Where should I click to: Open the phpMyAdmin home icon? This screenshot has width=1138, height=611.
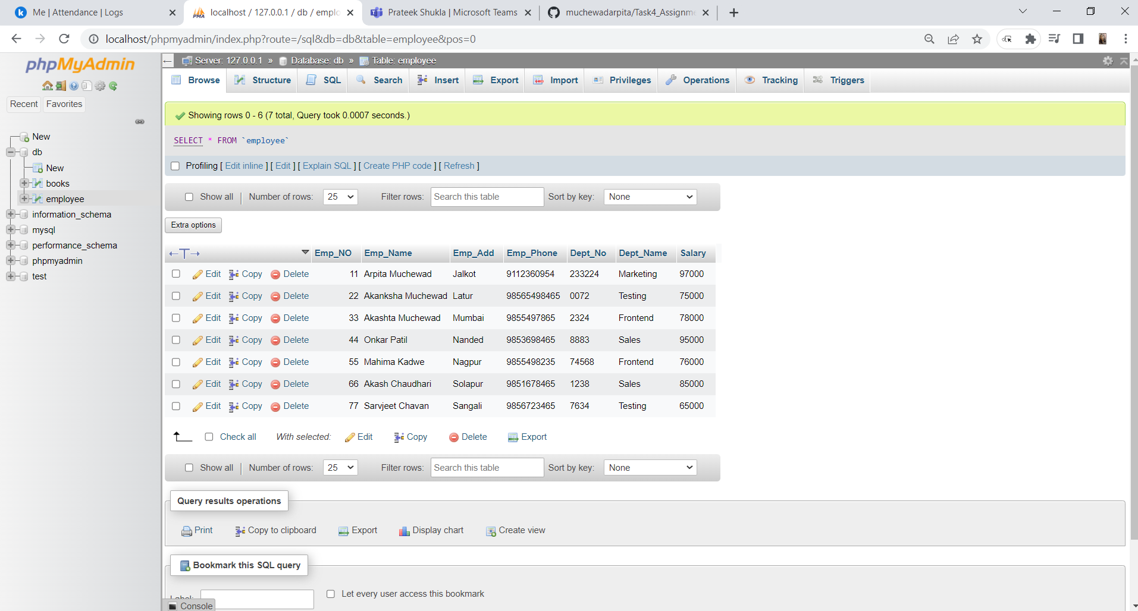point(47,86)
